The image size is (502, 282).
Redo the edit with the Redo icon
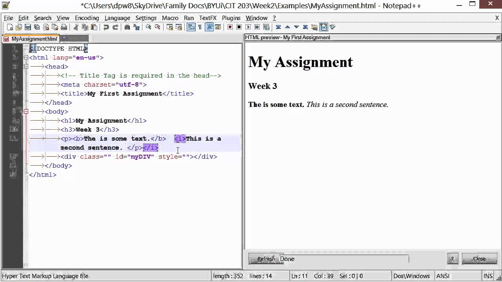[x=115, y=27]
